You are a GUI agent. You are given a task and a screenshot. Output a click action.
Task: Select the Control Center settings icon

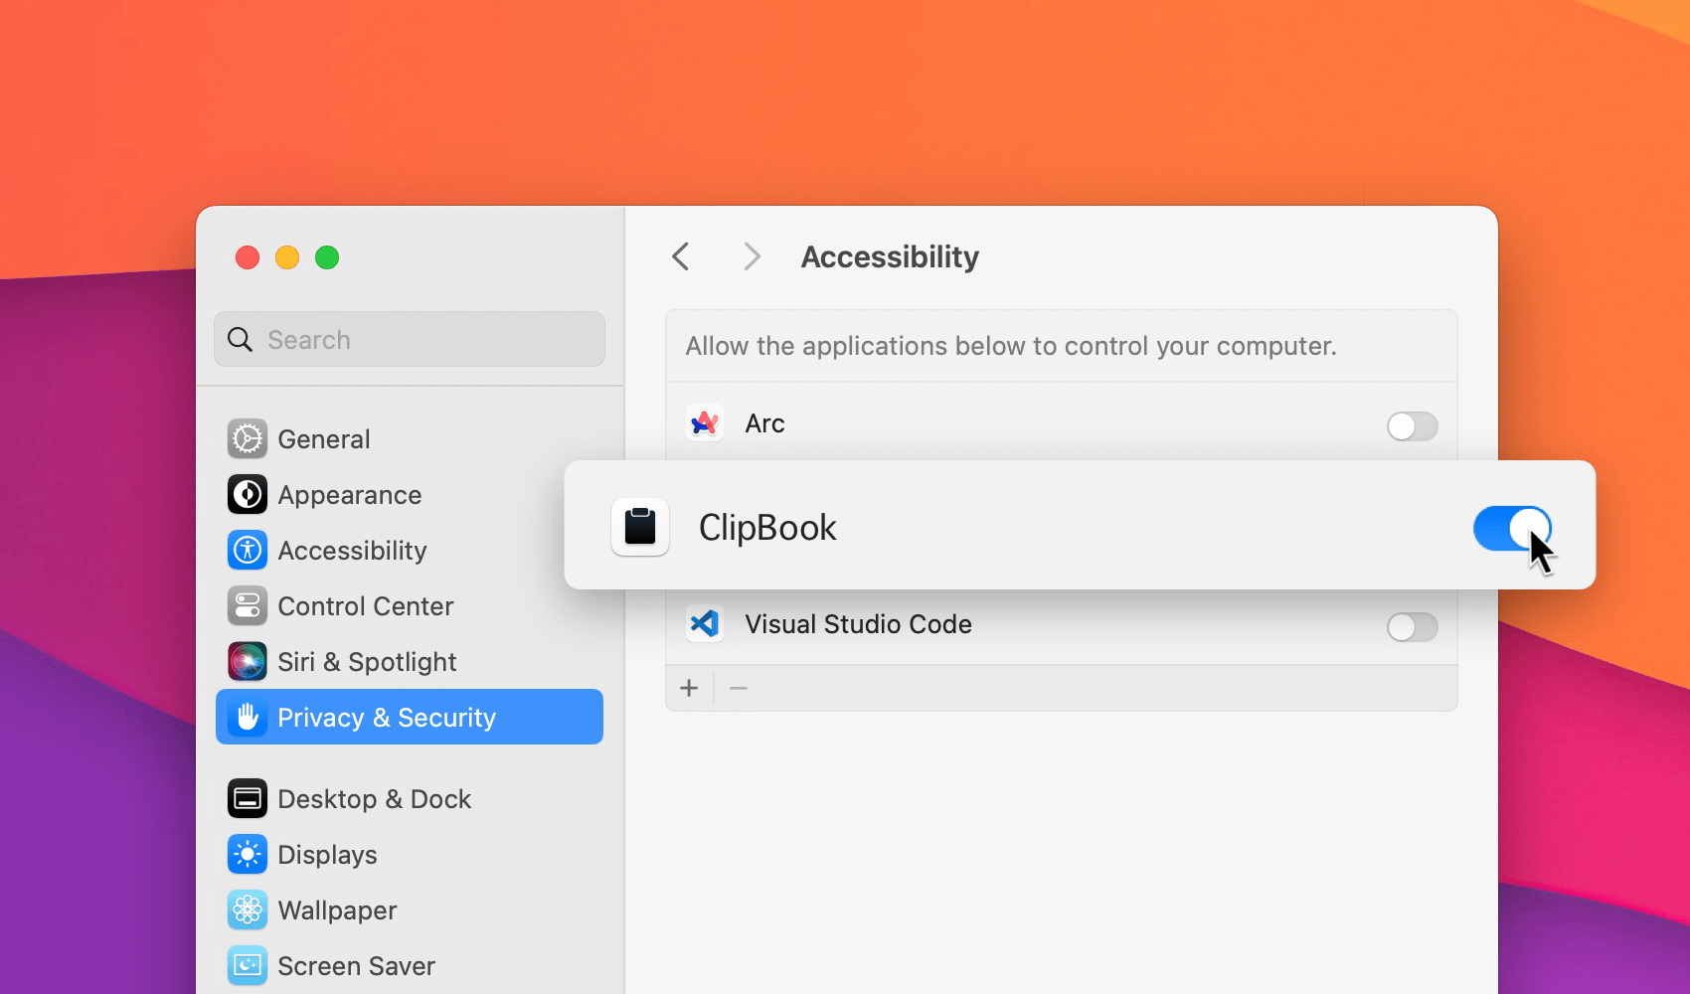pos(247,605)
